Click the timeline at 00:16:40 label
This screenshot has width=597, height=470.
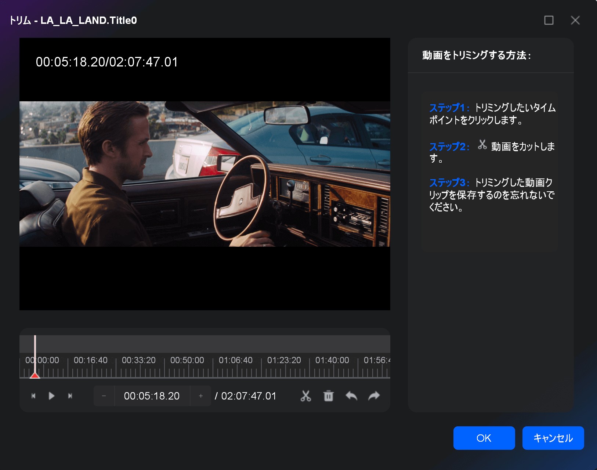pos(91,360)
